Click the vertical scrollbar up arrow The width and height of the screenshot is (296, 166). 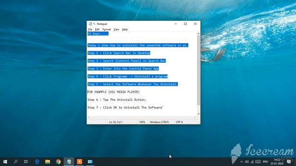198,34
